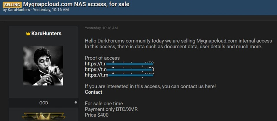This screenshot has height=121, width=277.
Task: Open the second proof of access link
Action: (119, 69)
